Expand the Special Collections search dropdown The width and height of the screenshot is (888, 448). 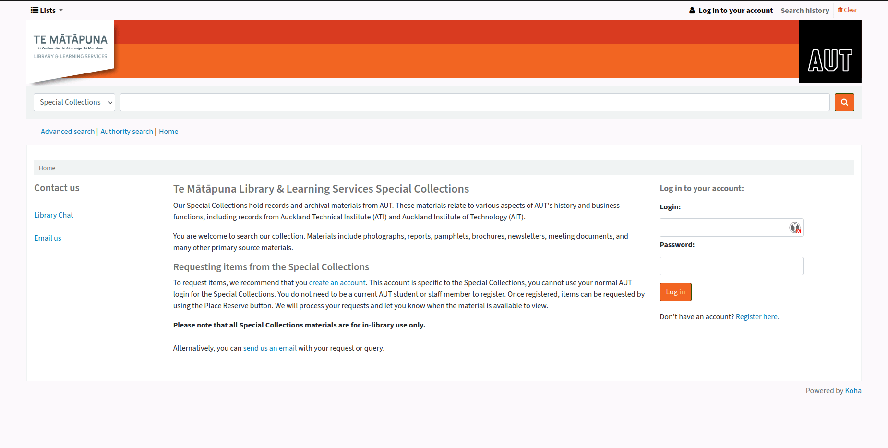tap(74, 102)
